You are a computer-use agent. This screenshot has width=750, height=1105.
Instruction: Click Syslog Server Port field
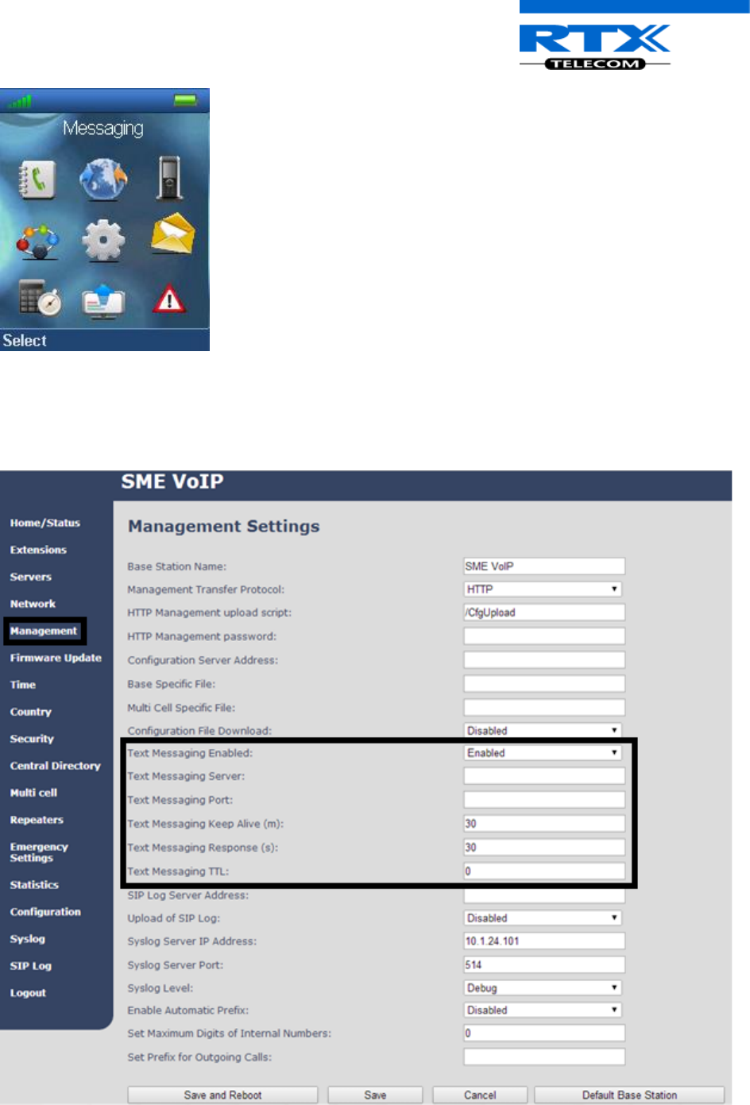[544, 965]
